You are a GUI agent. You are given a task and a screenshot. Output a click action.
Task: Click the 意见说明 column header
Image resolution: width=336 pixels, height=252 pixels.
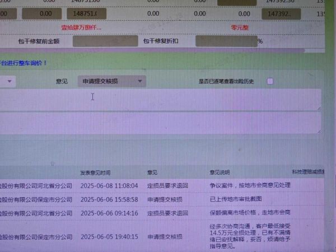click(220, 172)
